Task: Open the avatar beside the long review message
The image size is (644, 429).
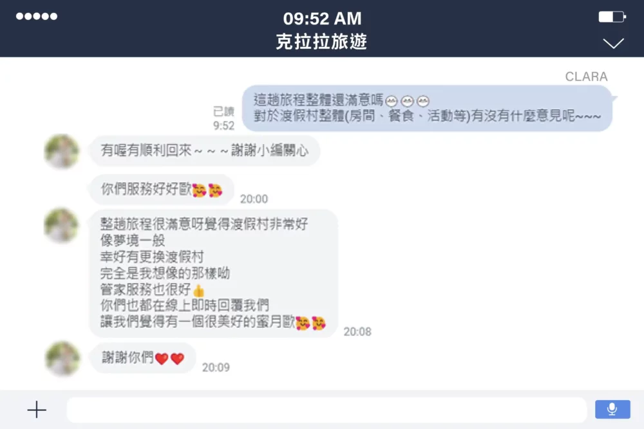Action: pos(62,225)
